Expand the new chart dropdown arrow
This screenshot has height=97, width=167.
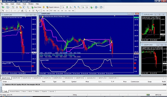(x=5, y=7)
